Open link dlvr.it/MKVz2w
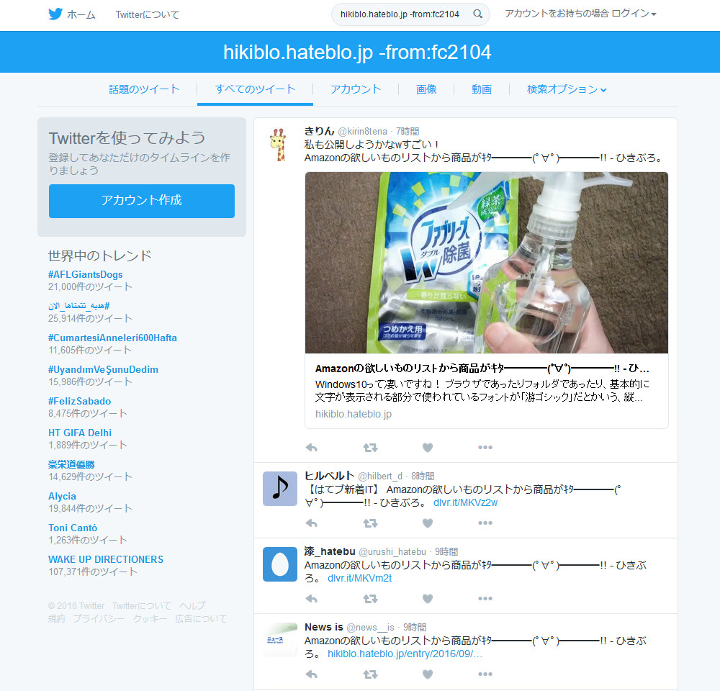This screenshot has width=720, height=691. coord(465,502)
